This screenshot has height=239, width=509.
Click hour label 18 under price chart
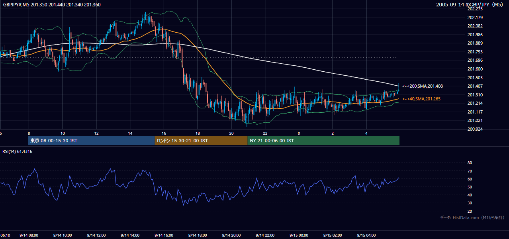[x=198, y=133]
